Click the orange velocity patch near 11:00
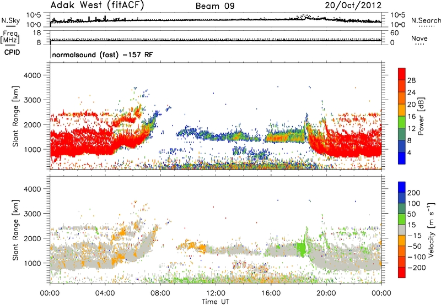The height and width of the screenshot is (305, 441). coord(202,248)
